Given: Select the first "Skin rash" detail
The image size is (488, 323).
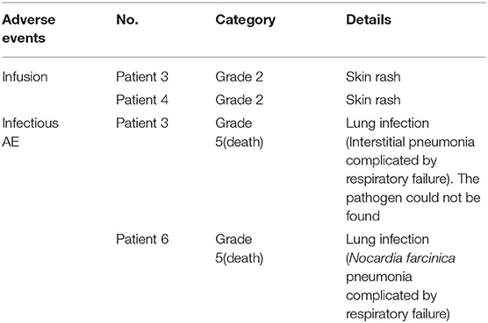Looking at the screenshot, I should coord(373,77).
